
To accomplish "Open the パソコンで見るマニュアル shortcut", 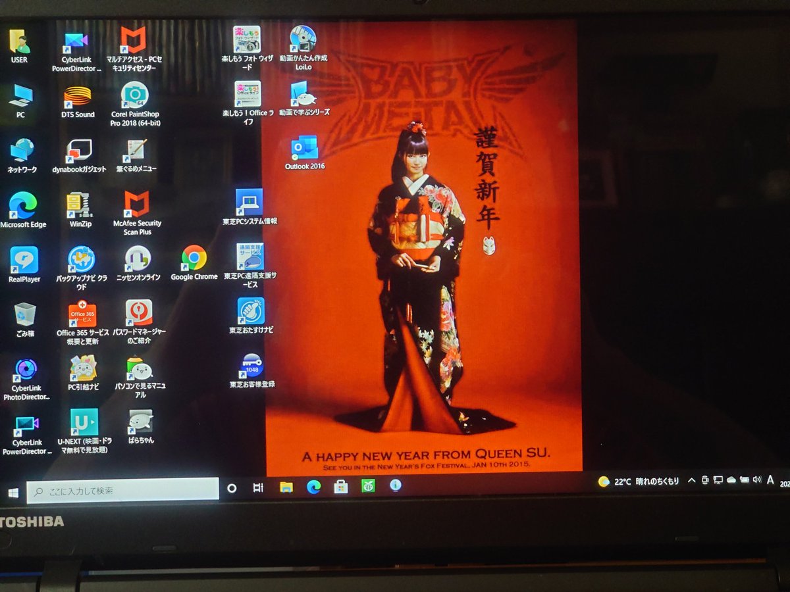I will pos(140,378).
